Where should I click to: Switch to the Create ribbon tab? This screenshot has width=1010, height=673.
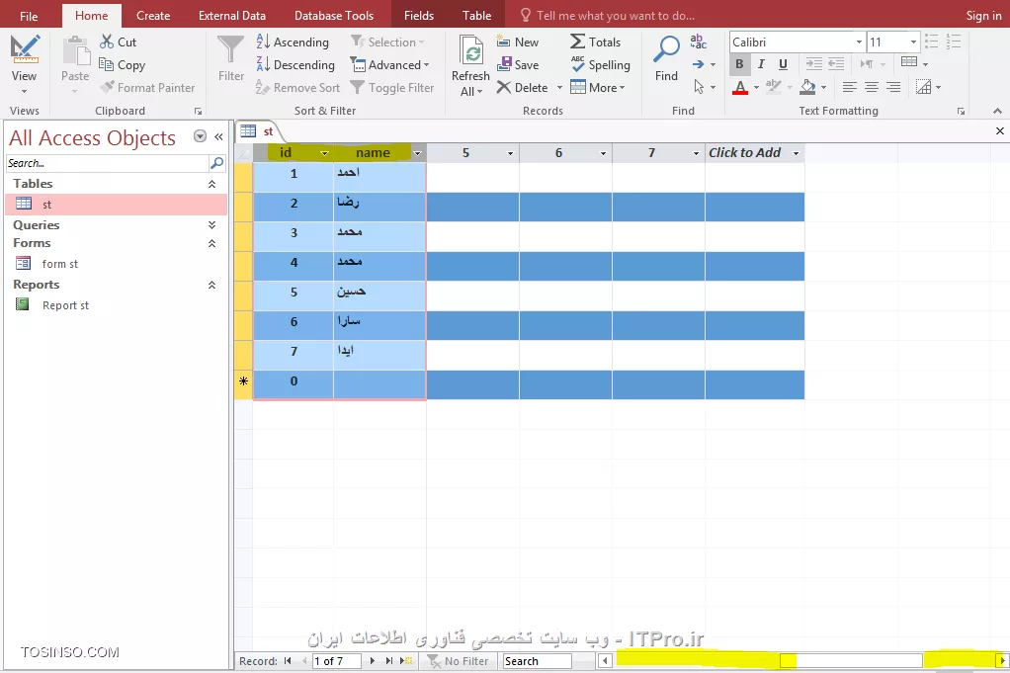pyautogui.click(x=153, y=15)
